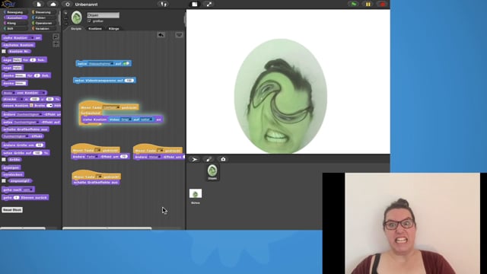Open costume dropdown in ziehe Kostüm an palette block

pos(32,38)
